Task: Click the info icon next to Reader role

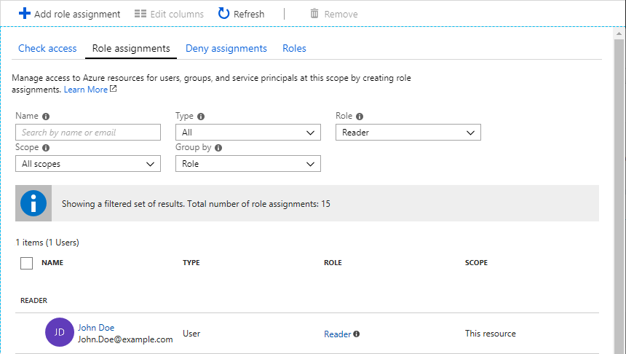Action: point(357,334)
